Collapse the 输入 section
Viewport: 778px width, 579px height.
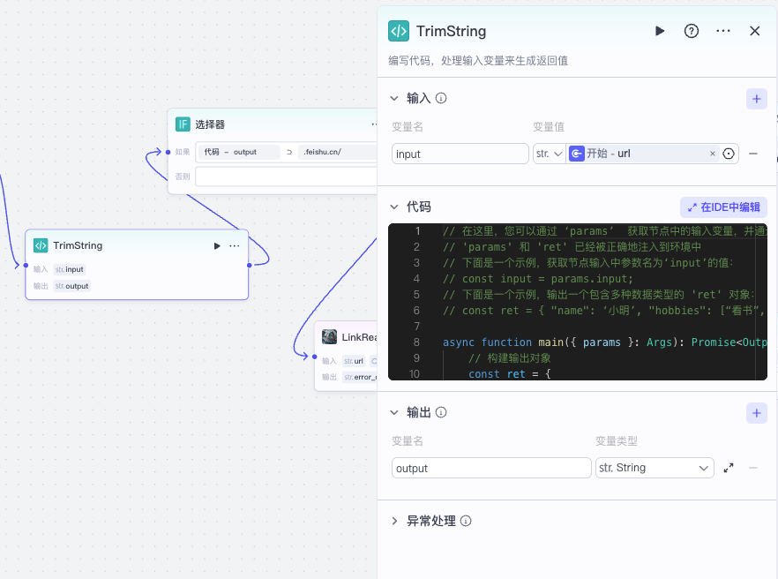click(394, 98)
